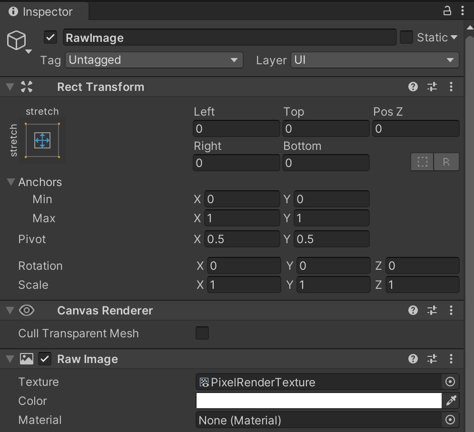This screenshot has width=474, height=432.
Task: Open Raw Image help reference
Action: click(413, 359)
